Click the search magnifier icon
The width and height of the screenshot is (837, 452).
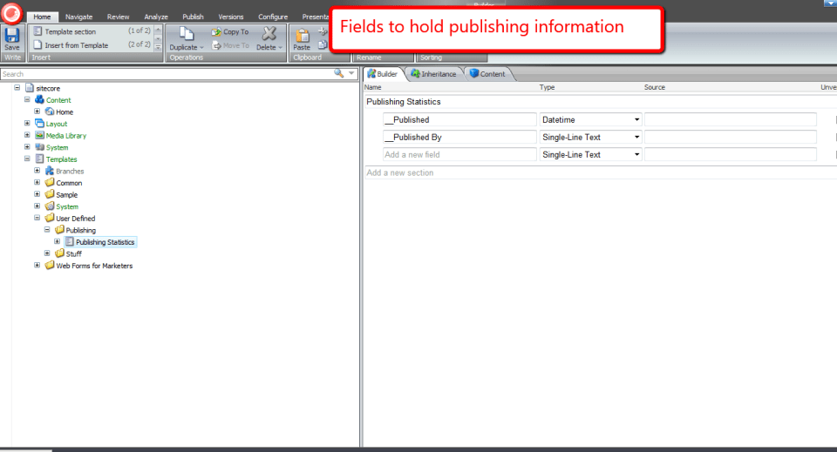[338, 73]
